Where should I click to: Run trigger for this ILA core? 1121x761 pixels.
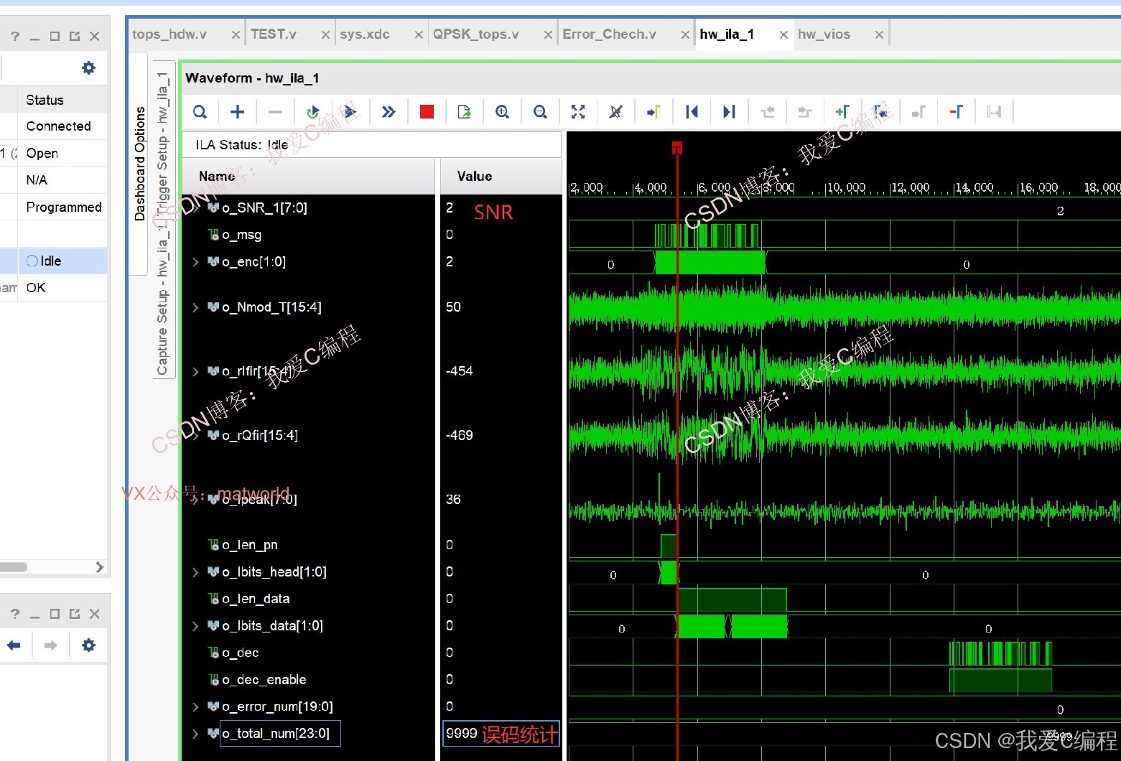(350, 112)
